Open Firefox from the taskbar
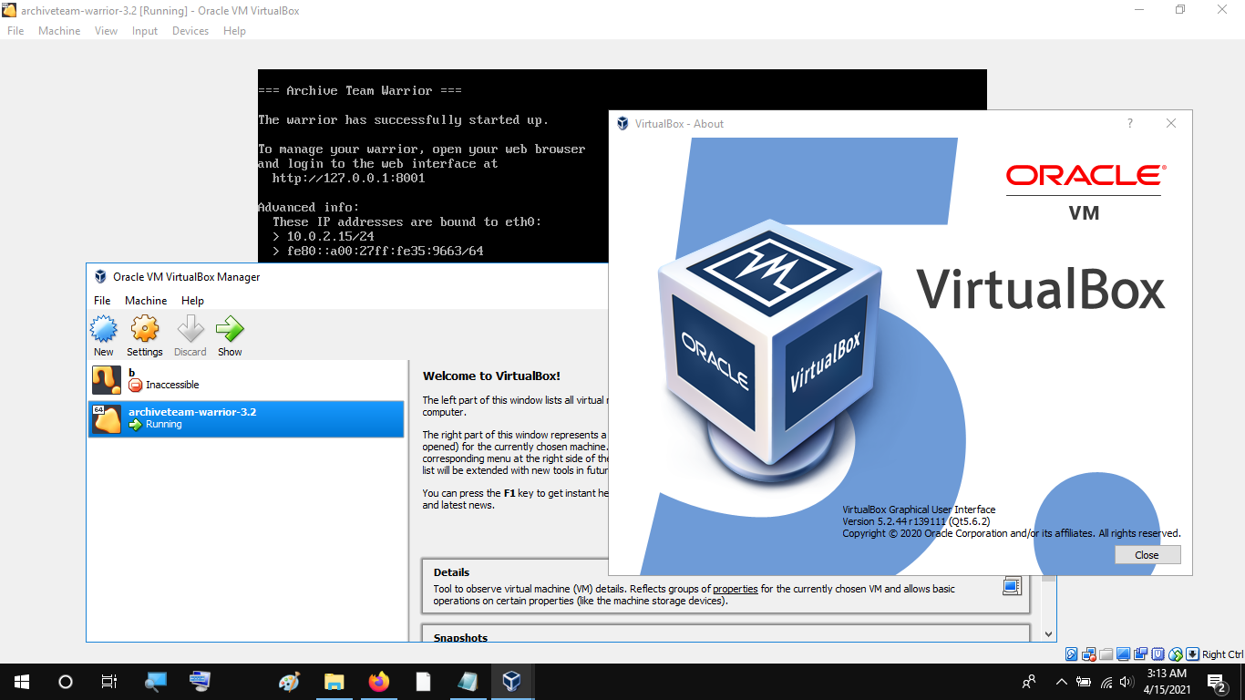This screenshot has height=700, width=1245. (x=378, y=681)
